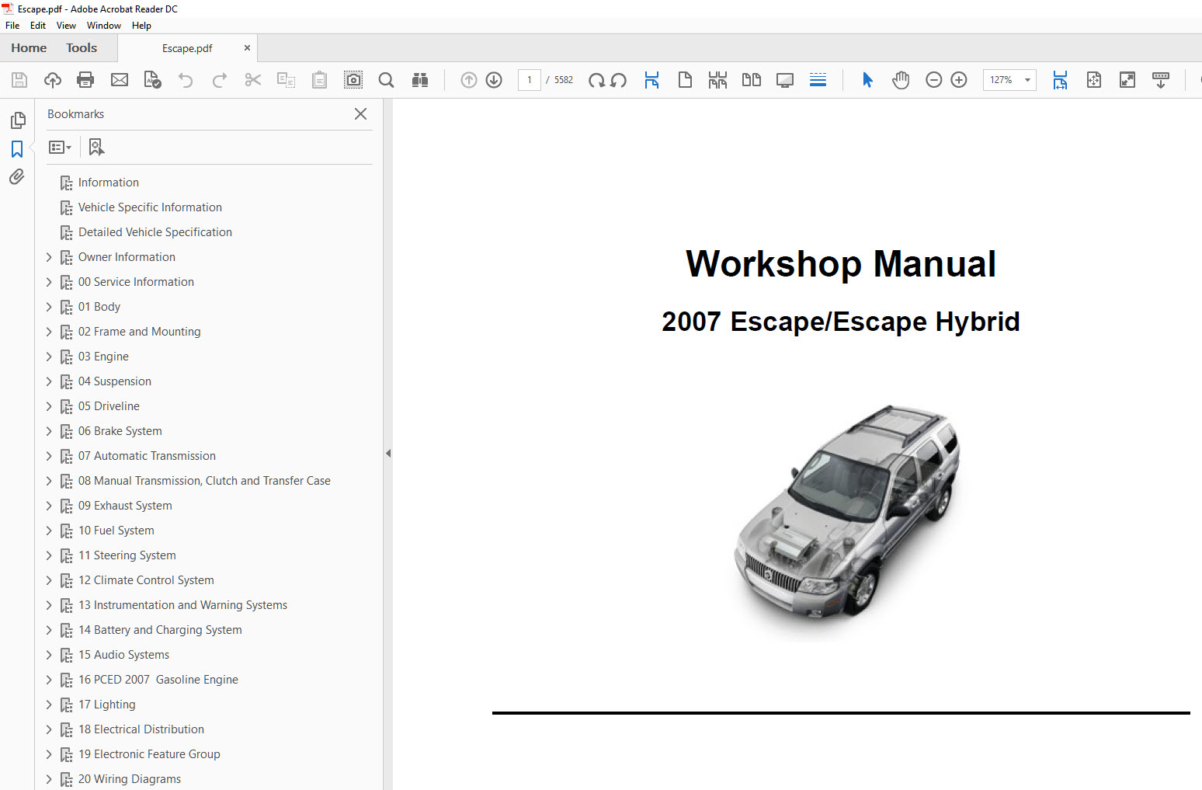The width and height of the screenshot is (1202, 790).
Task: Expand the 03 Engine bookmark
Action: [x=49, y=357]
